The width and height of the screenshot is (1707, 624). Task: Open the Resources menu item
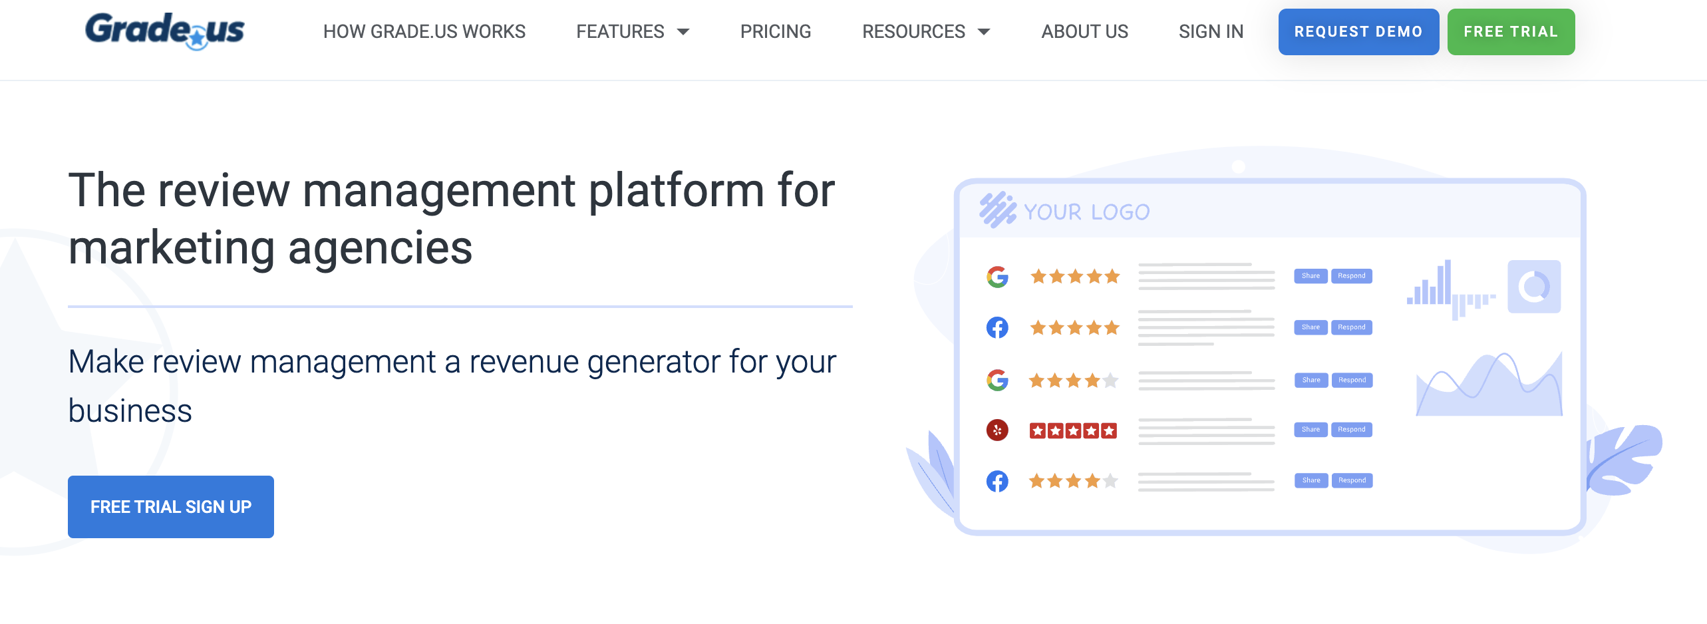click(x=913, y=31)
